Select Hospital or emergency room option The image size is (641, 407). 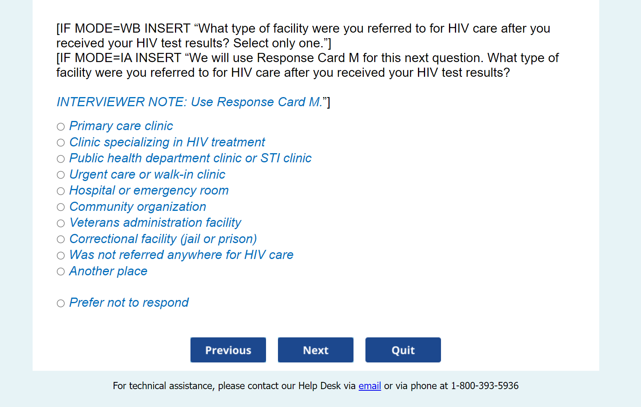click(x=61, y=191)
